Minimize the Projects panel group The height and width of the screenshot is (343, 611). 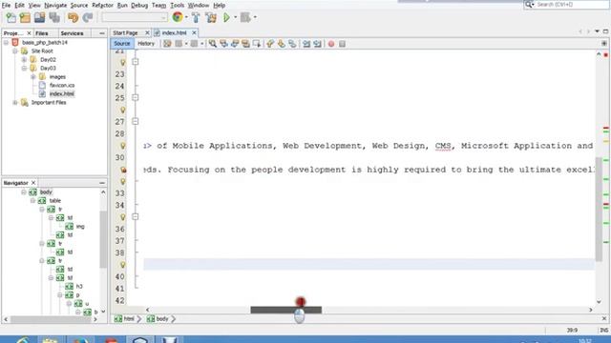tap(102, 33)
